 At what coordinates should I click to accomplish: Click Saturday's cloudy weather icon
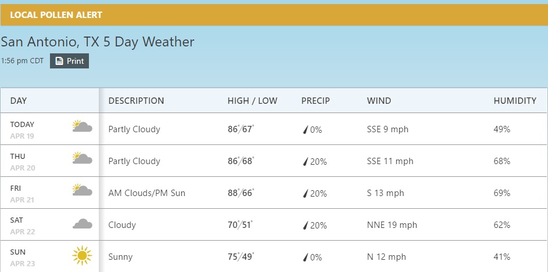coord(82,224)
